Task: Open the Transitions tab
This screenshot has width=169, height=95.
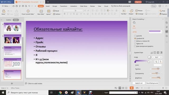Action: [x=64, y=6]
